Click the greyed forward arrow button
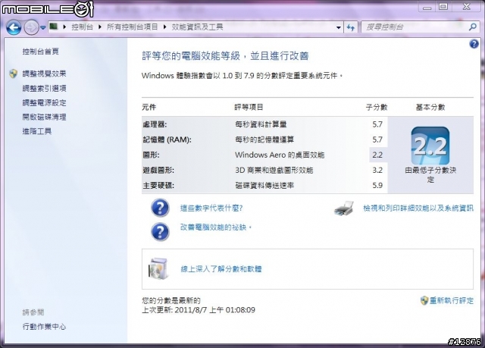Screen dimensions: 485x348 (31, 28)
